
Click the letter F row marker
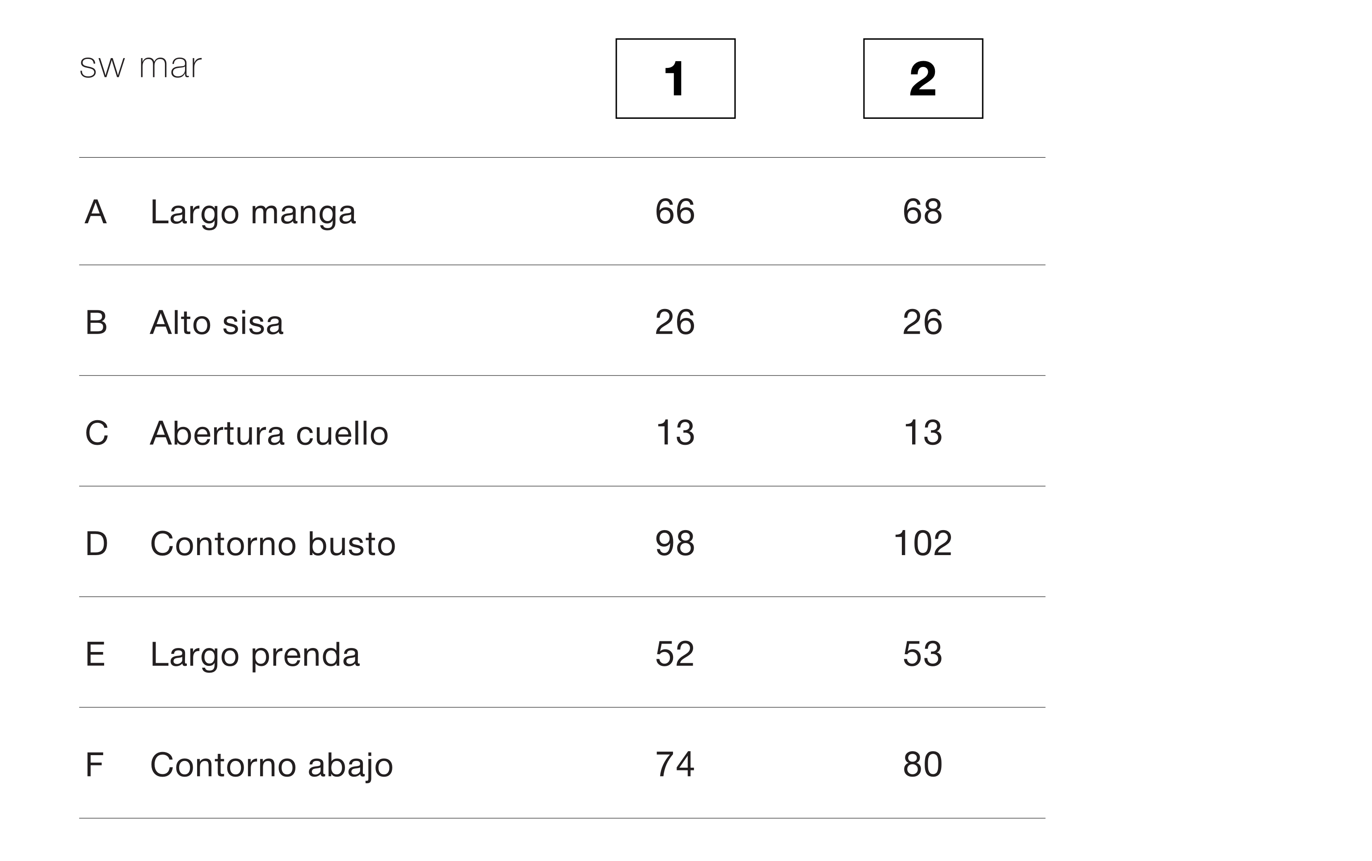pos(94,765)
